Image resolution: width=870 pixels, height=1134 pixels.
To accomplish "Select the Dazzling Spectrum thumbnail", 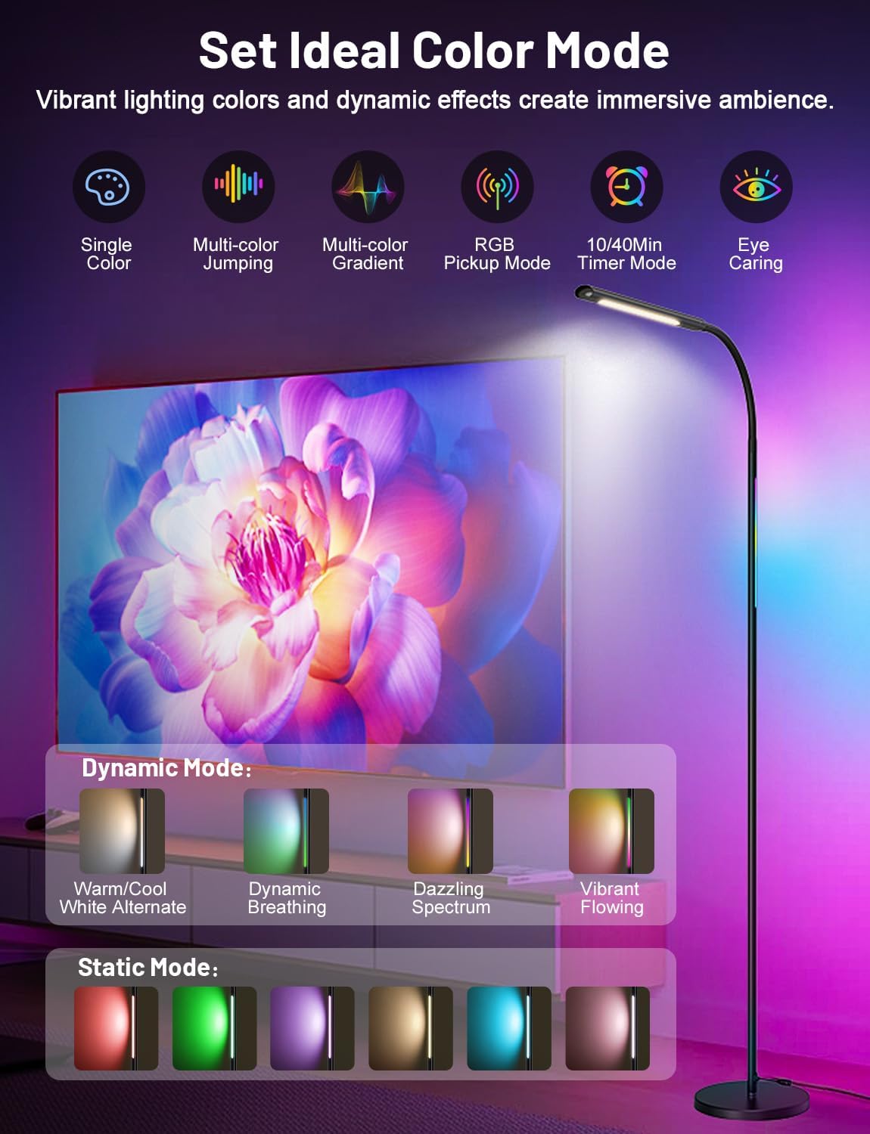I will tap(450, 831).
